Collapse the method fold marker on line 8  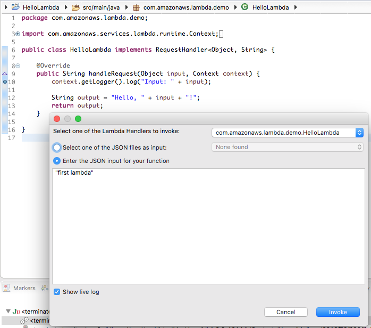point(18,66)
